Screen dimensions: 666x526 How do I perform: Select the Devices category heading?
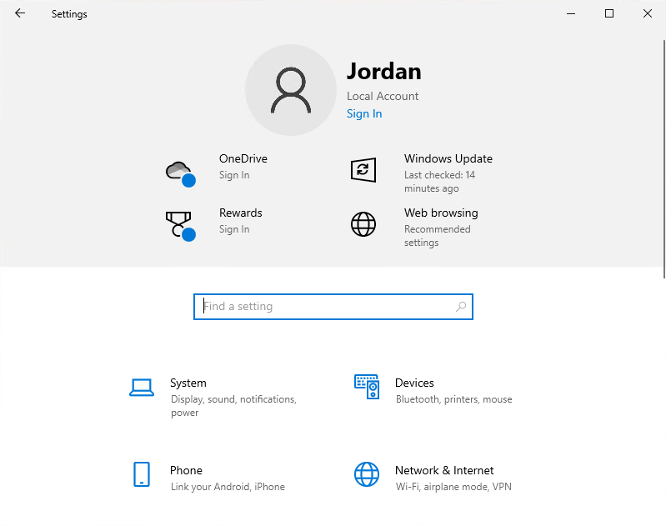click(414, 383)
